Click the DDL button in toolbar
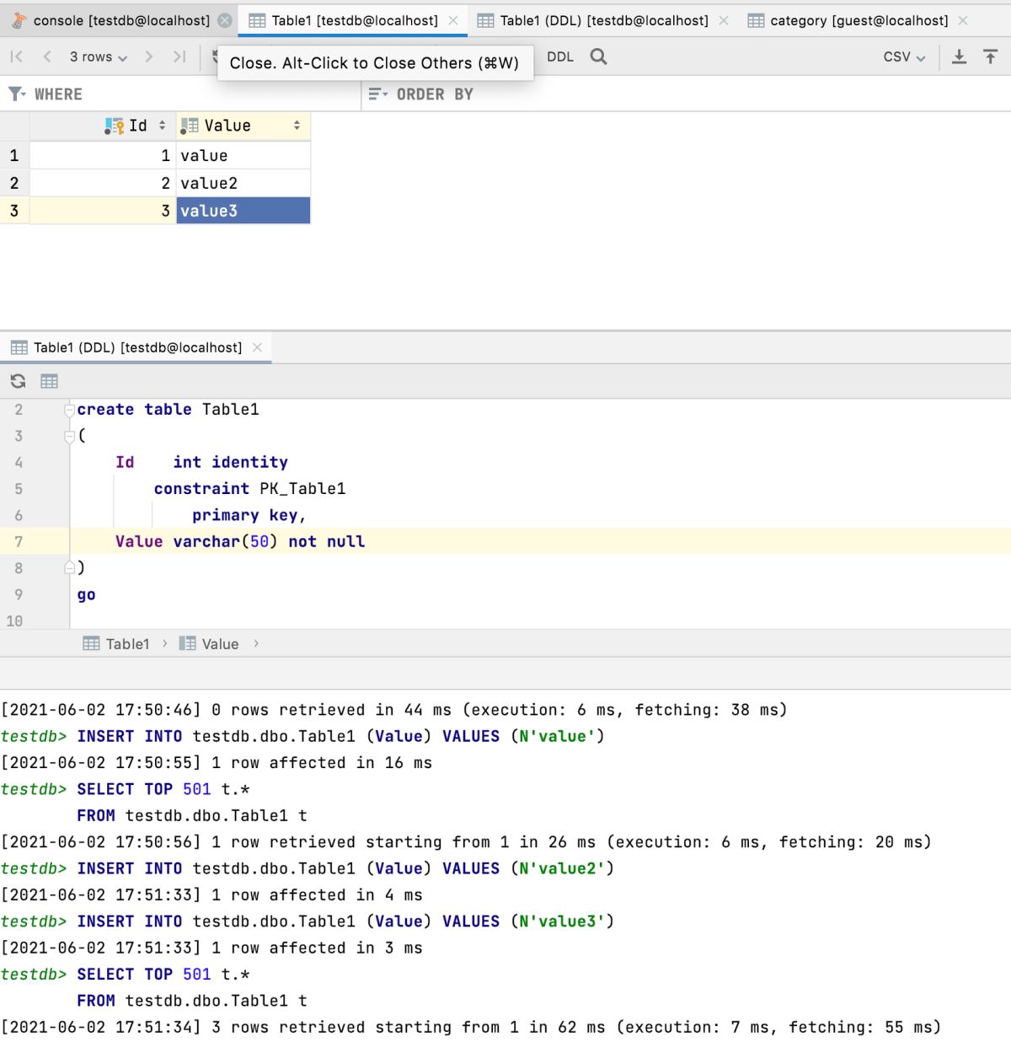Image resolution: width=1011 pixels, height=1053 pixels. 560,56
